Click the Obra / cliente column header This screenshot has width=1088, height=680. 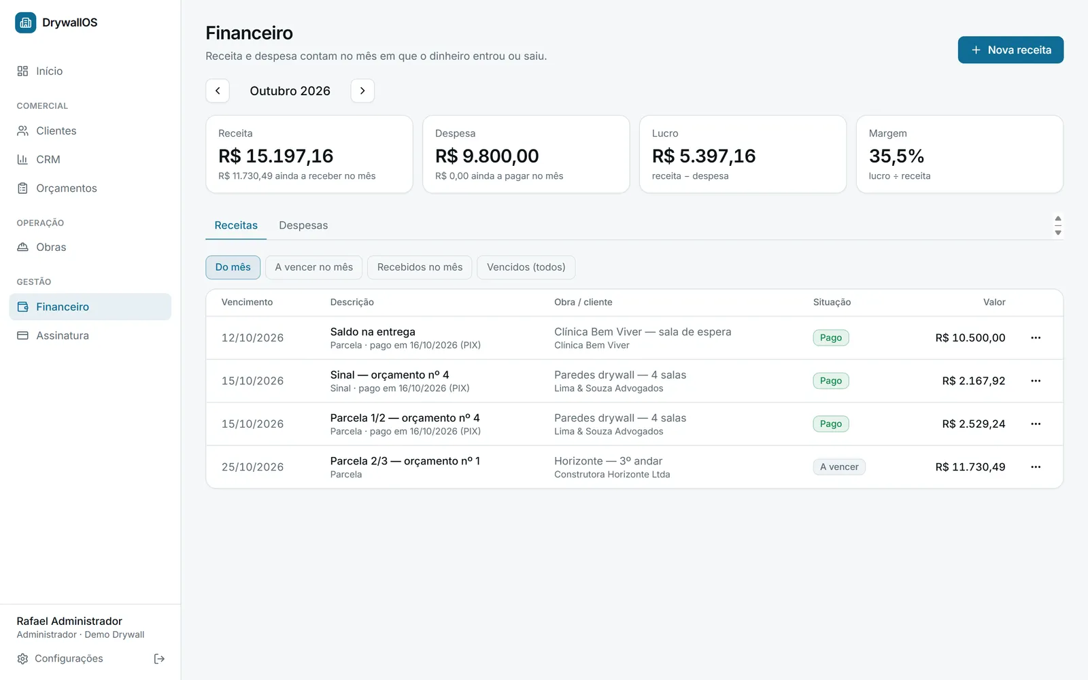pyautogui.click(x=583, y=303)
